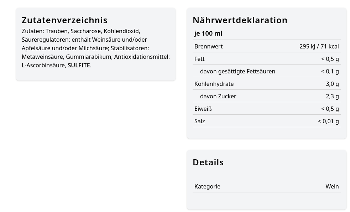
Task: Click the Wein category value
Action: (x=332, y=186)
